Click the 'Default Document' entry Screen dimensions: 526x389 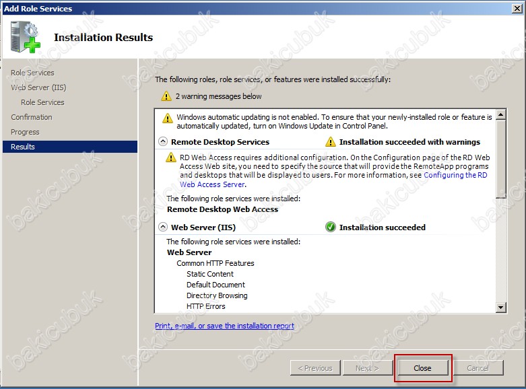point(216,285)
